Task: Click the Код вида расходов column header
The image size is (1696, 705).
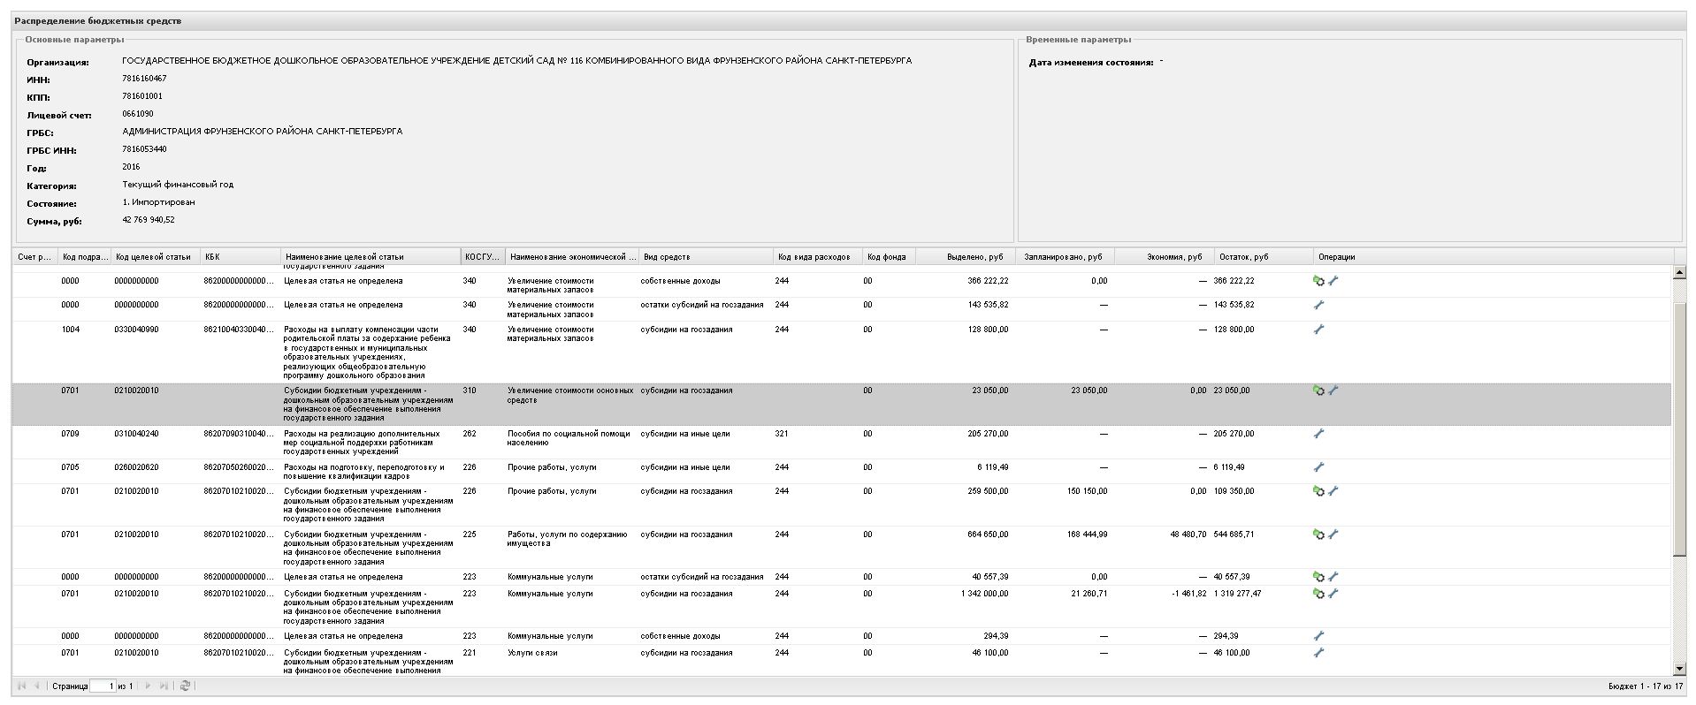Action: (x=818, y=257)
